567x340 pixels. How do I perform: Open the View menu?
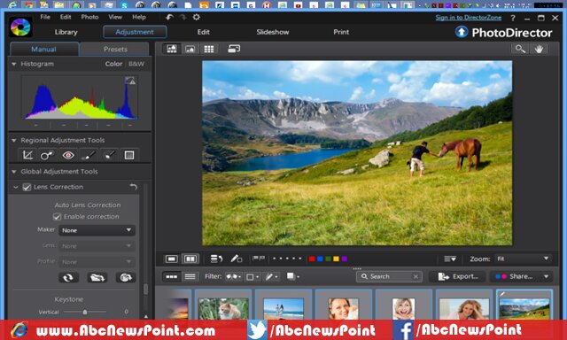click(x=115, y=17)
